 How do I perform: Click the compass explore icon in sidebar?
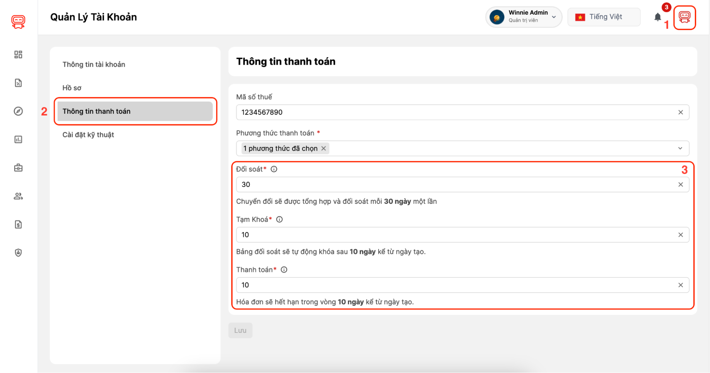pyautogui.click(x=18, y=111)
